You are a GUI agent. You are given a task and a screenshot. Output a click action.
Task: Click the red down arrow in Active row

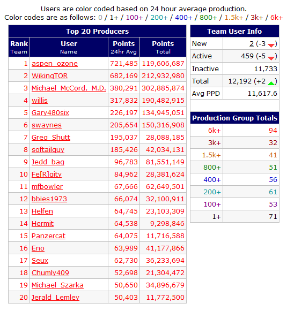(271, 58)
